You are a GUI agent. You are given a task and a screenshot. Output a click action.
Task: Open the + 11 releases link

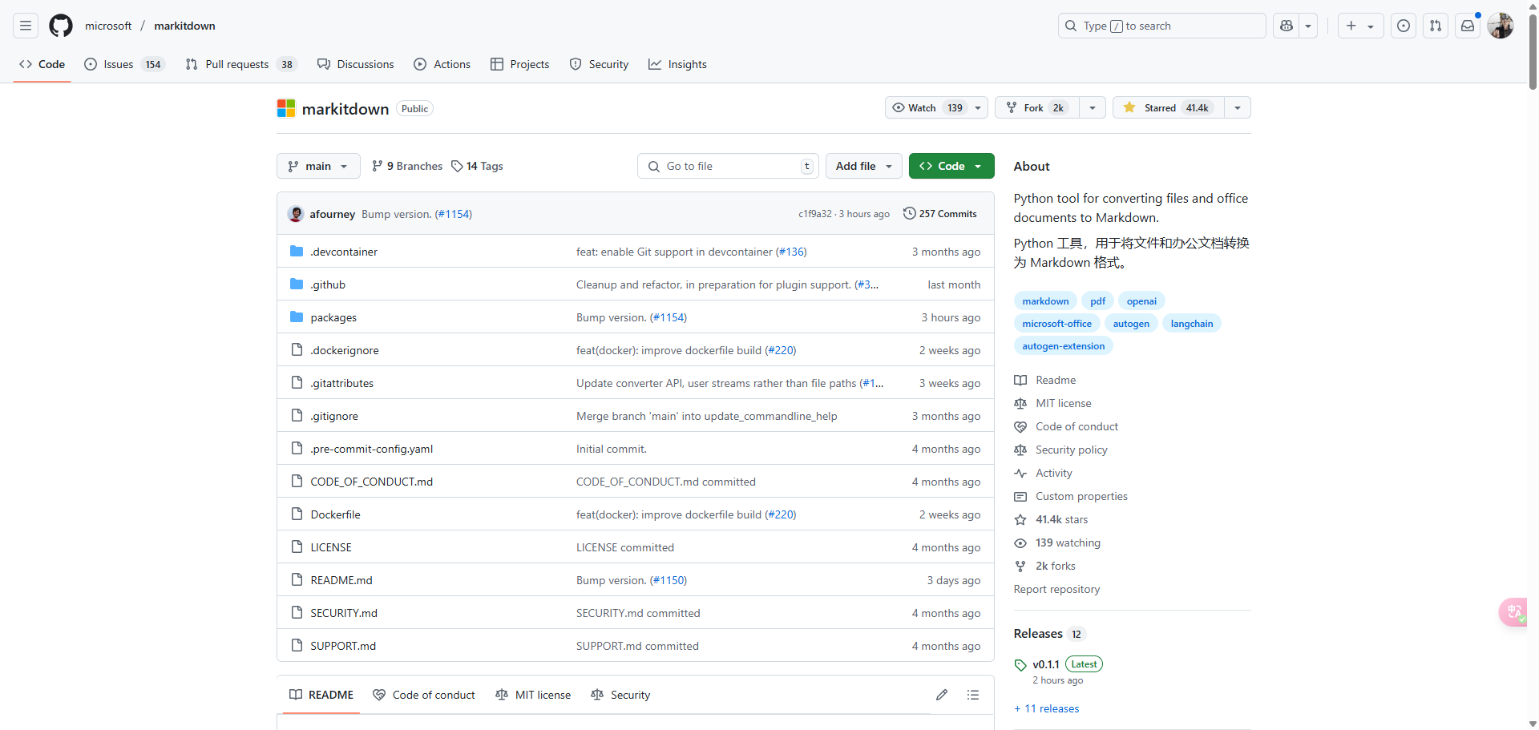tap(1047, 708)
